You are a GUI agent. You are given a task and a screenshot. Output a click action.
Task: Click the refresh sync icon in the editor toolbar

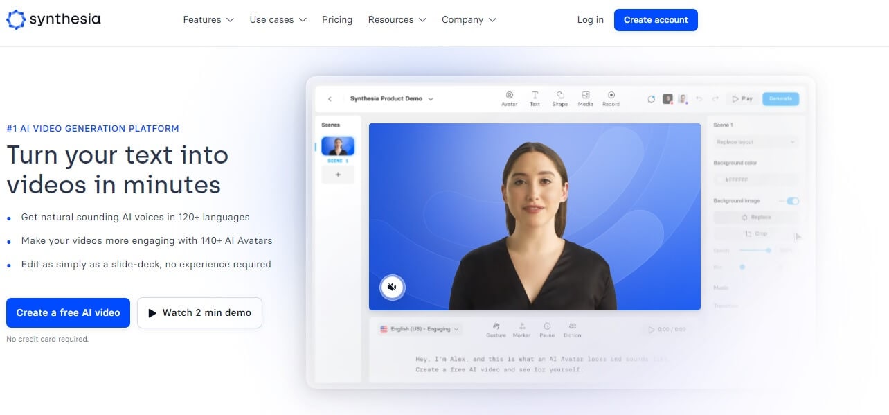652,99
